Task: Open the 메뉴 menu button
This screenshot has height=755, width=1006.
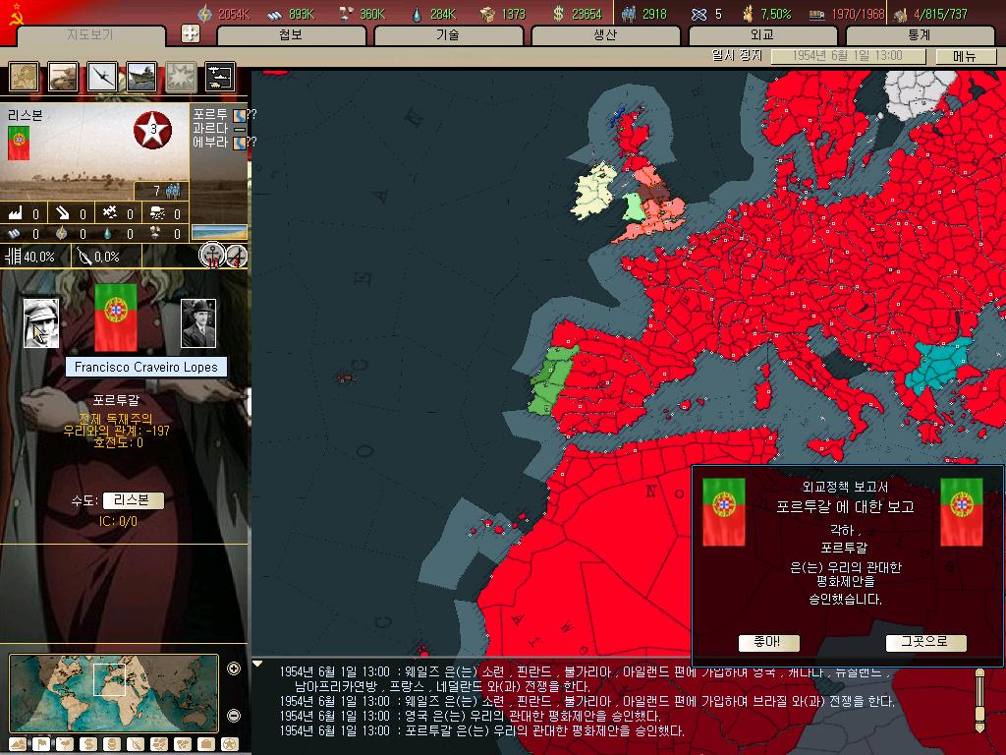Action: 966,56
